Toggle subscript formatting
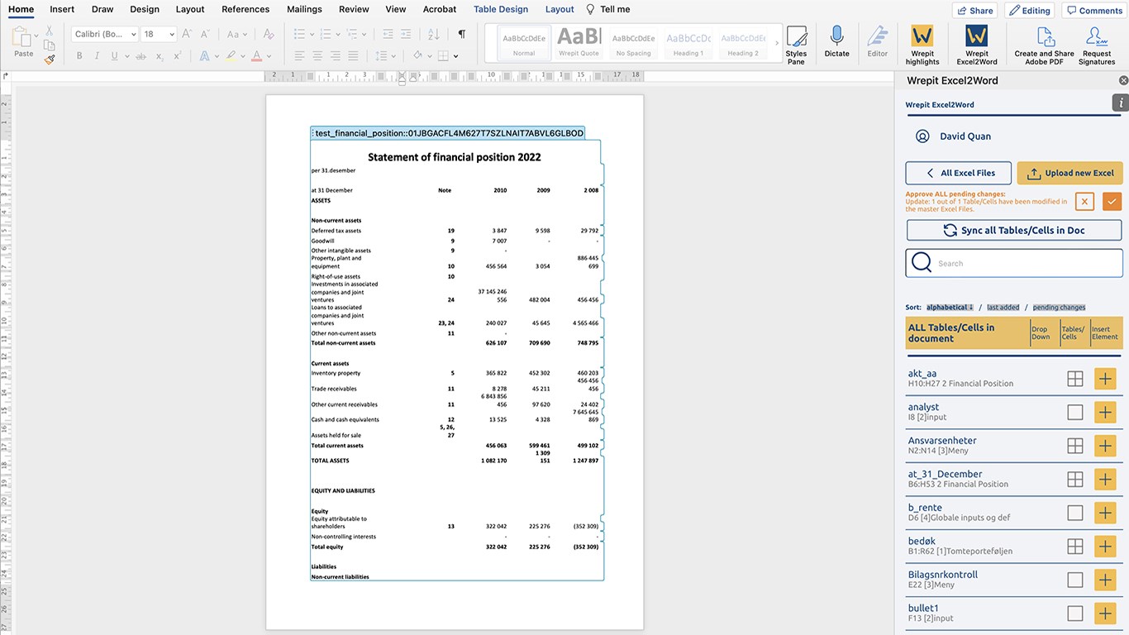Screen dimensions: 1129x635 coord(160,56)
